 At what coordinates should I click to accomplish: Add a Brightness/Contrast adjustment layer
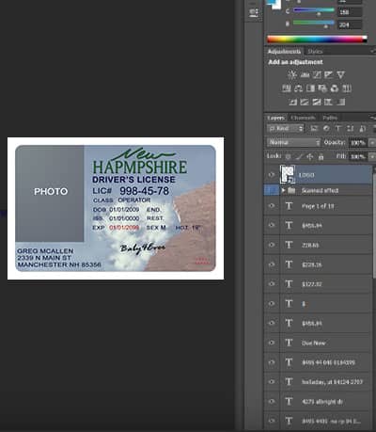coord(292,74)
